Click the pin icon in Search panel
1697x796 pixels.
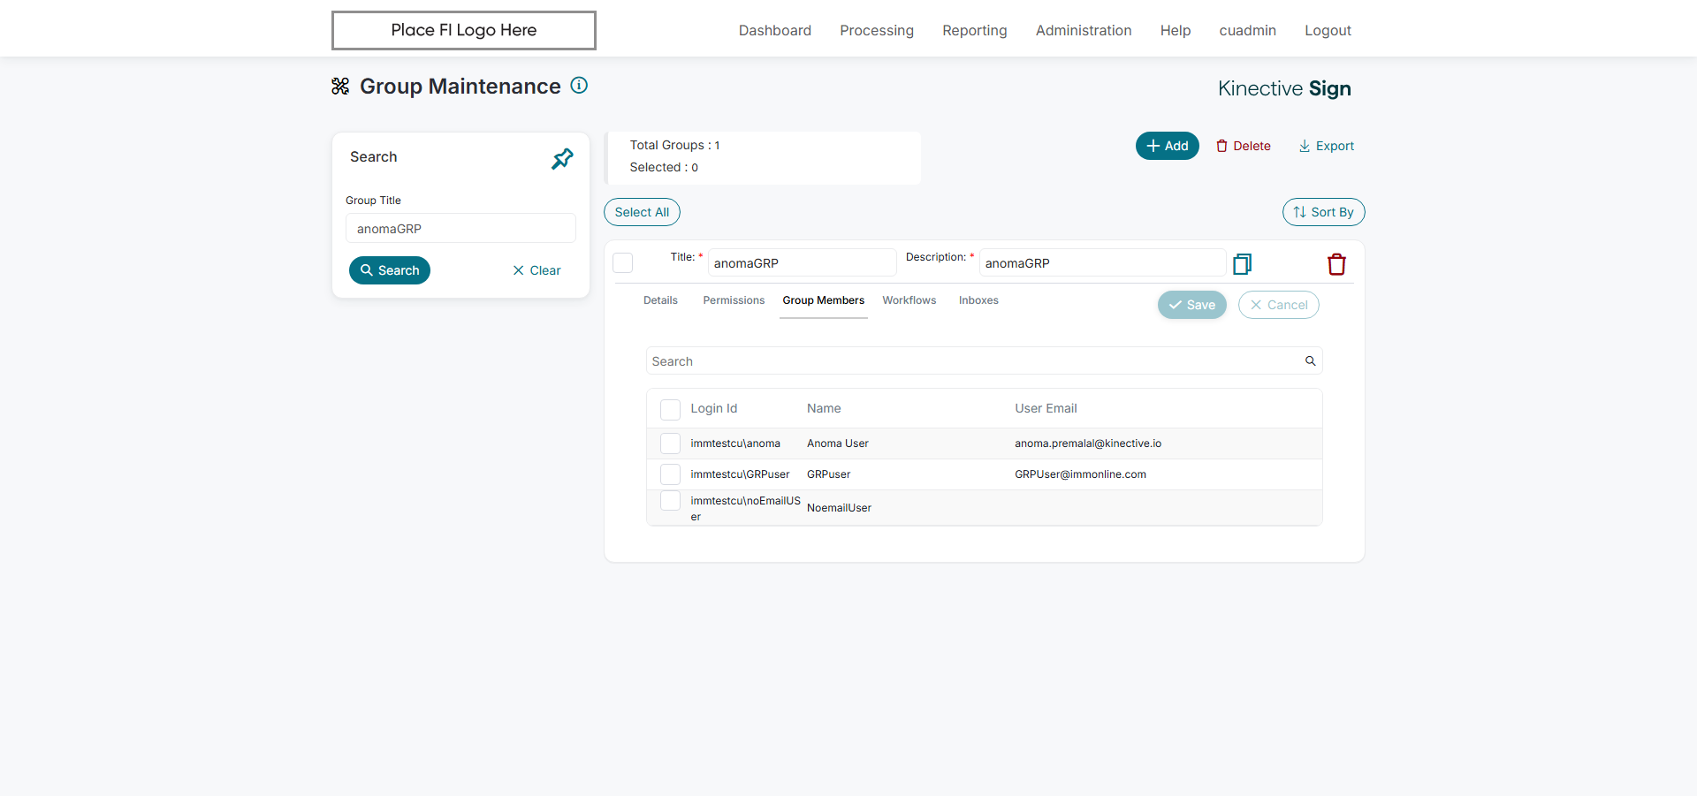562,159
